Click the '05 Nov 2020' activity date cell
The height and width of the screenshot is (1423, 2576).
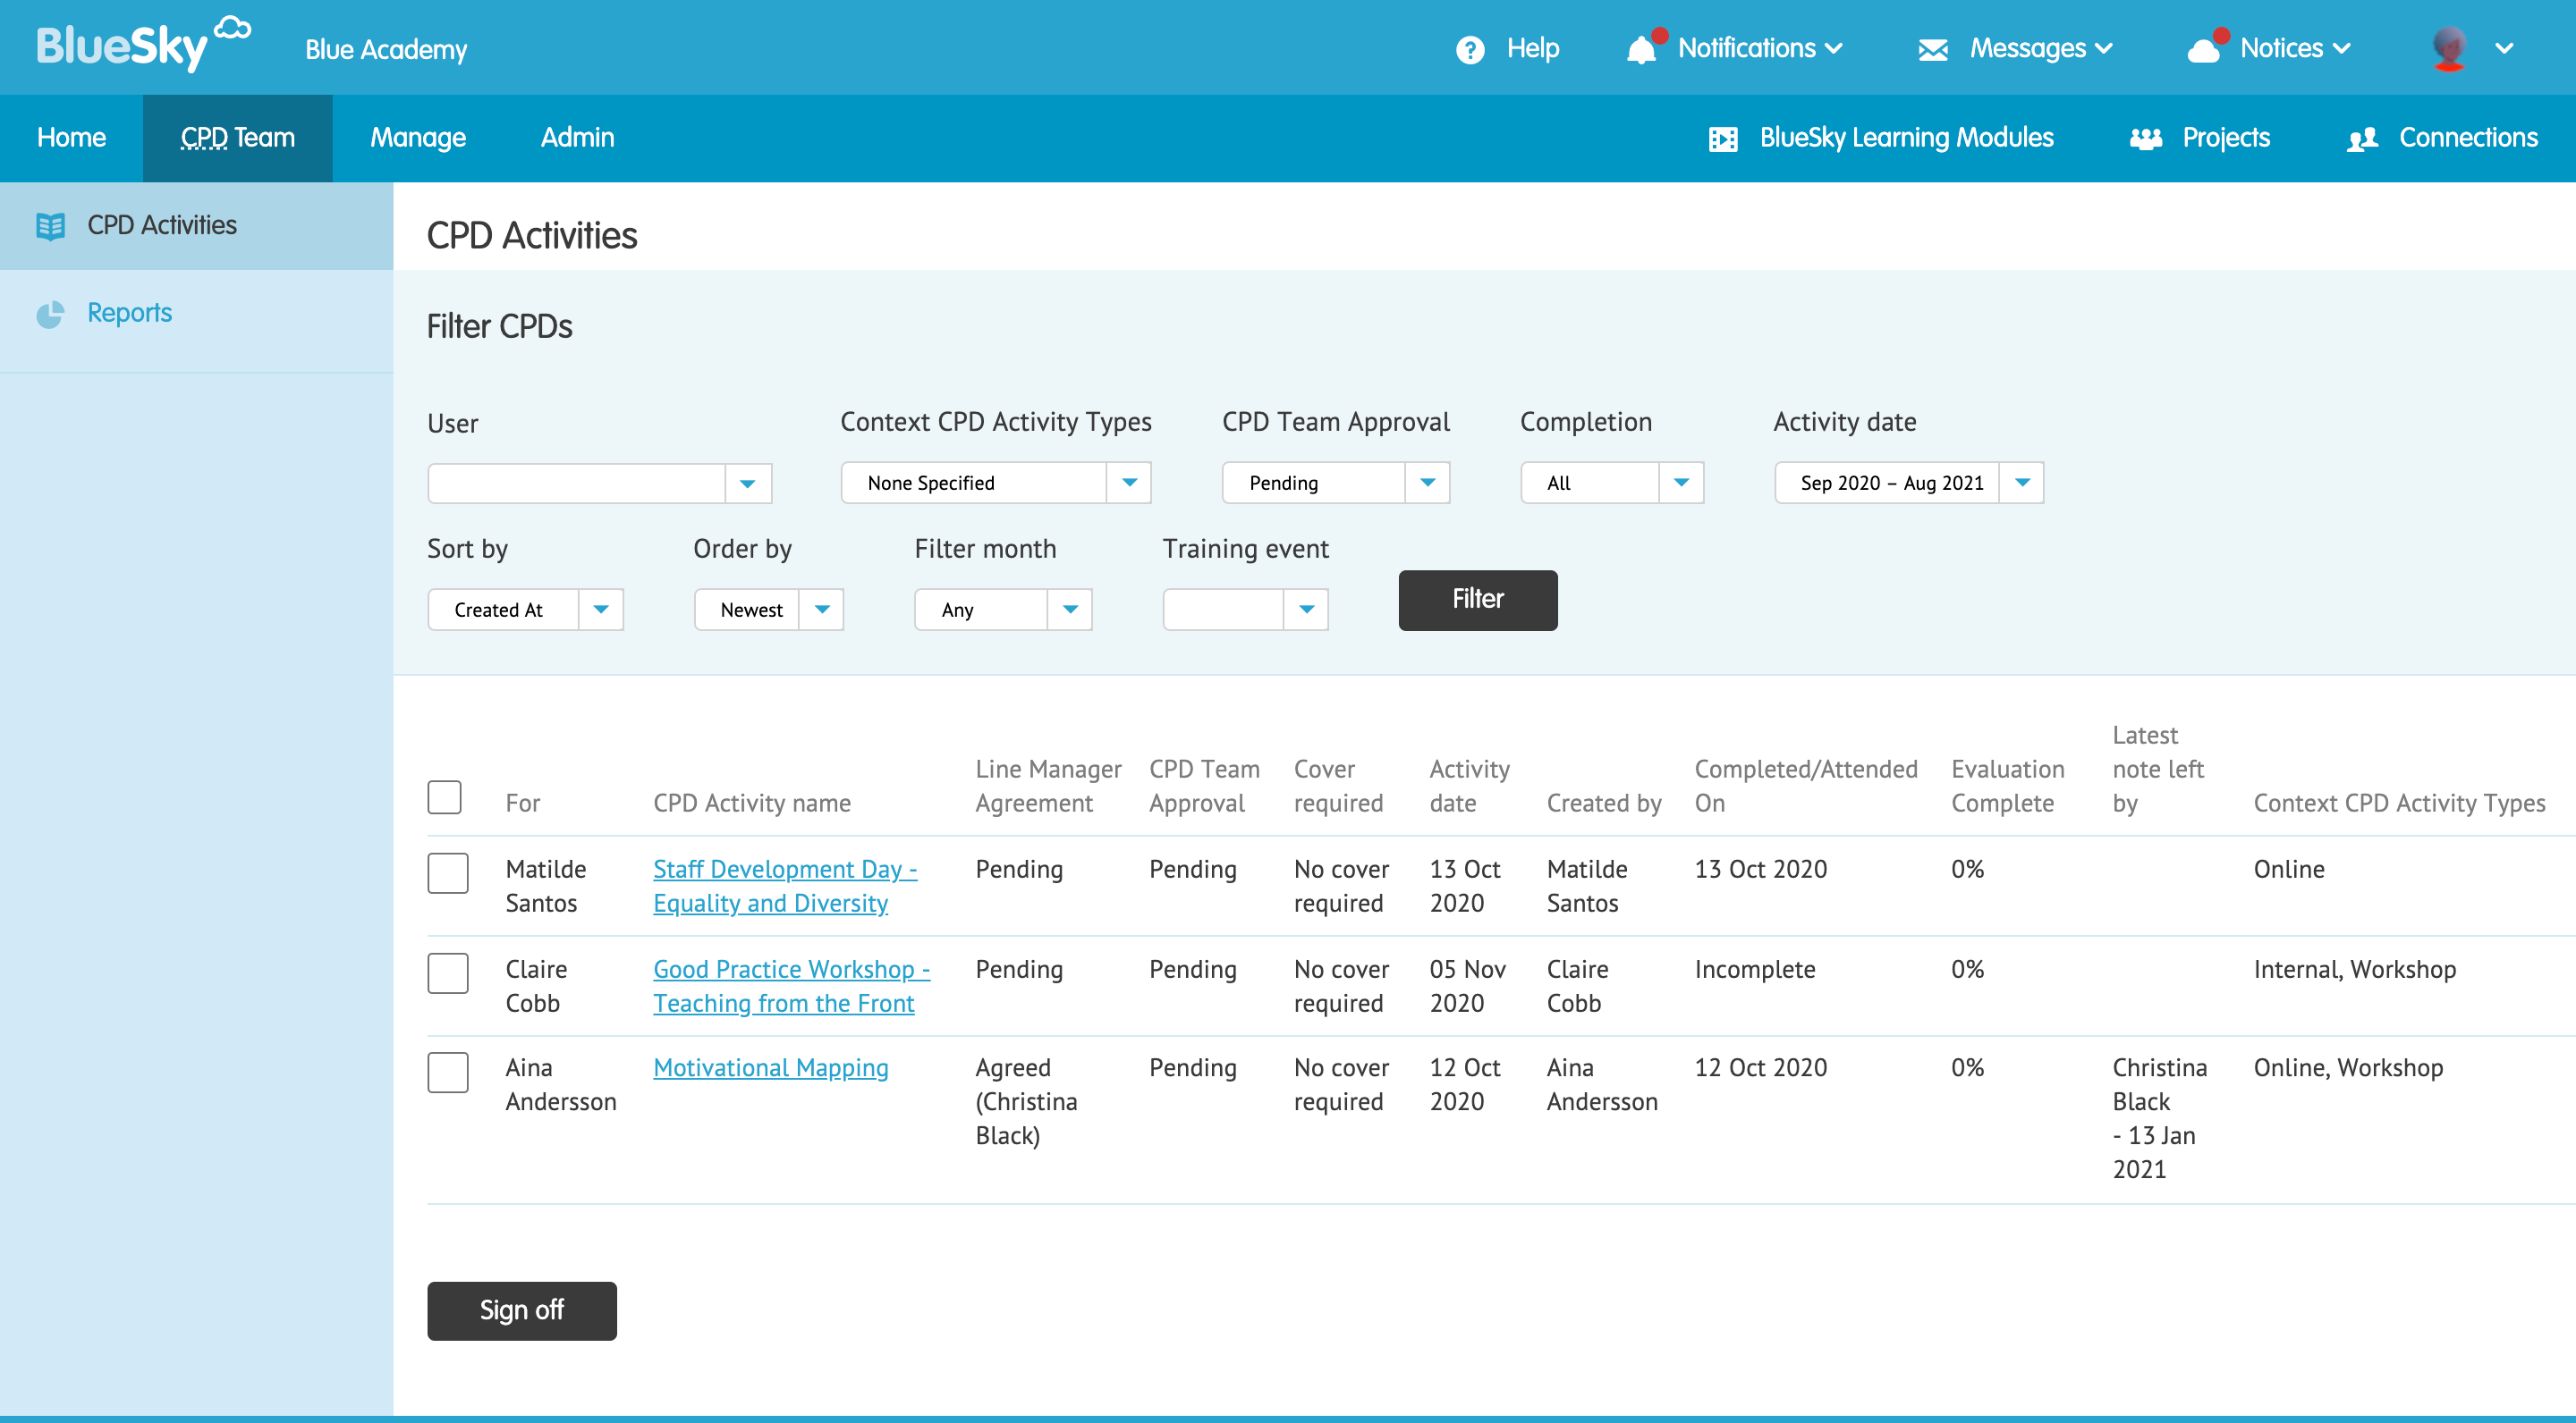pos(1467,985)
